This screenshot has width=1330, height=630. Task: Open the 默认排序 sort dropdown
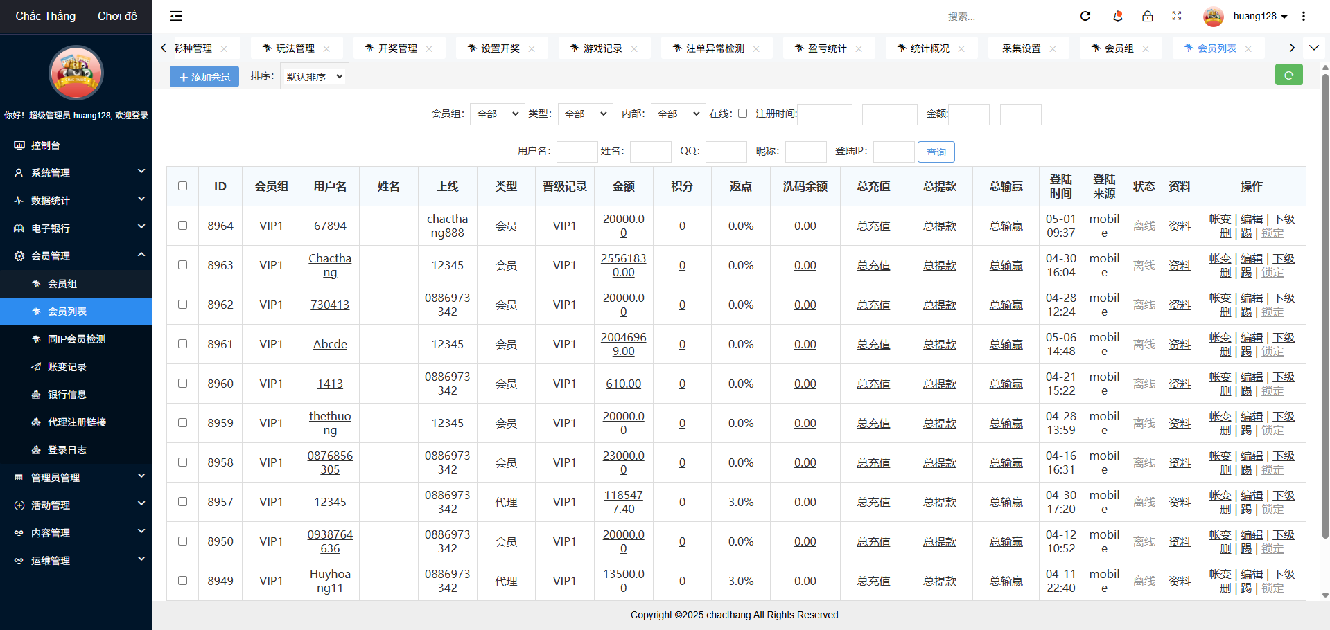(x=314, y=76)
